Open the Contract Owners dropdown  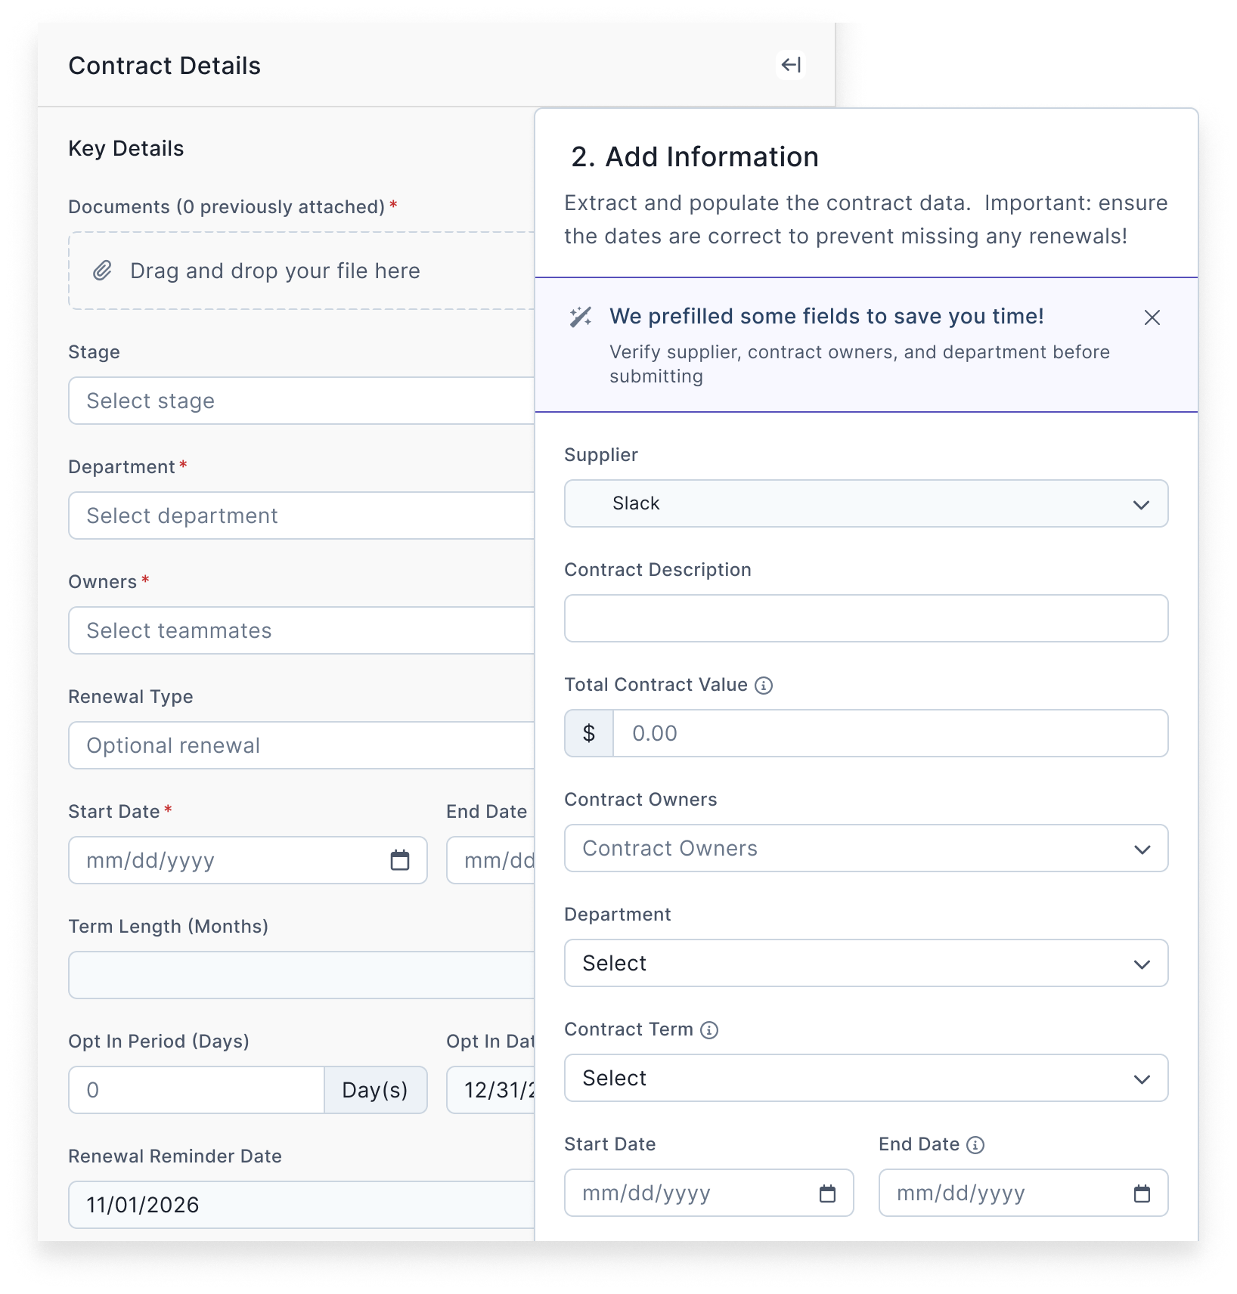pos(865,848)
